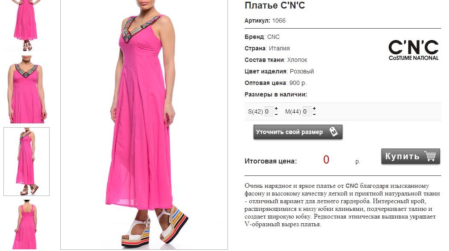Decrease S(42) quantity with minus icon
This screenshot has height=251, width=449.
tap(276, 114)
